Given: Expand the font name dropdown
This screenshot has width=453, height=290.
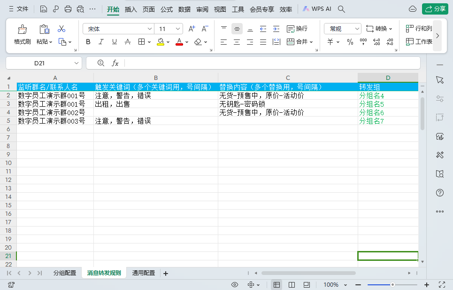Looking at the screenshot, I should [150, 29].
